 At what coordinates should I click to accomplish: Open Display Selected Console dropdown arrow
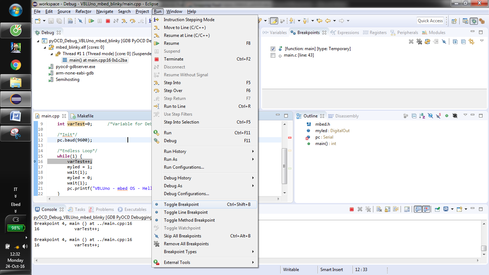452,209
